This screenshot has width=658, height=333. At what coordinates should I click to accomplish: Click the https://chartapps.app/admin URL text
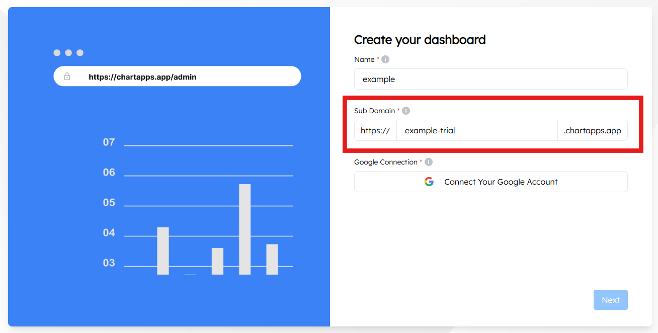[142, 77]
